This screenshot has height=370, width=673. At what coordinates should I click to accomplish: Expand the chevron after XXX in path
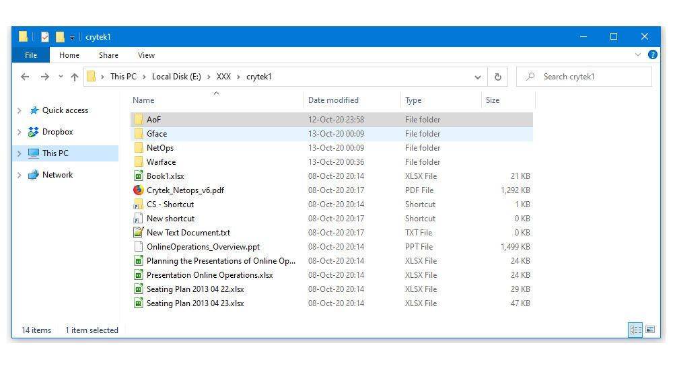(x=239, y=77)
